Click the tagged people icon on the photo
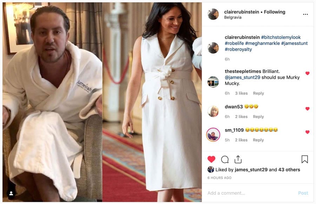This screenshot has width=316, height=204. 11,193
